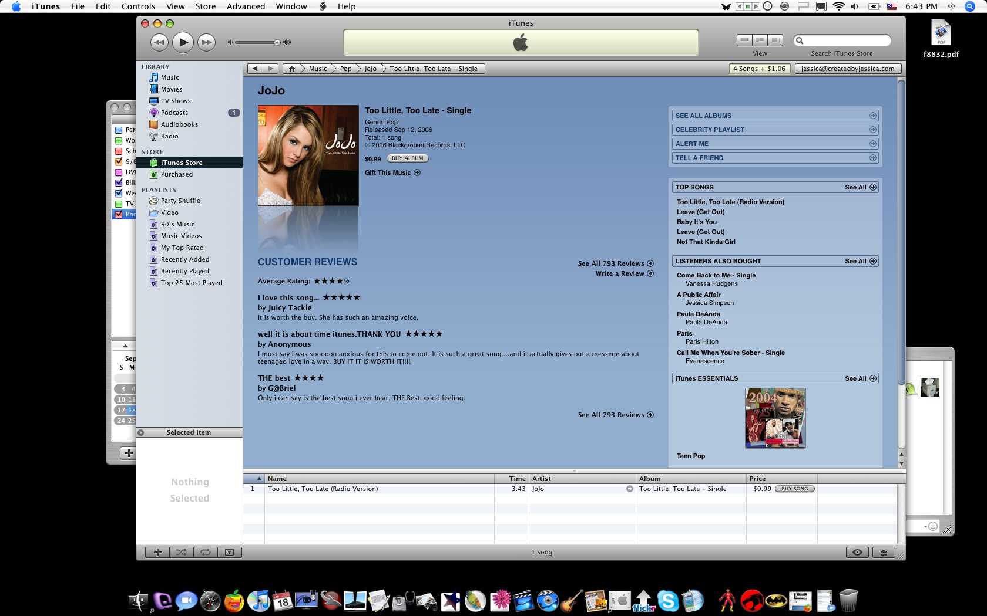Screen dimensions: 987x616
Task: Open See All Albums link
Action: click(x=775, y=116)
